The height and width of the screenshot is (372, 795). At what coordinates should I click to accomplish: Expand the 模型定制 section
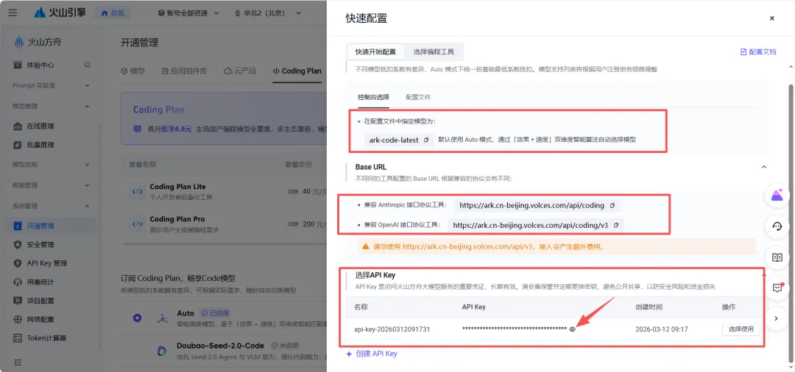(x=51, y=165)
